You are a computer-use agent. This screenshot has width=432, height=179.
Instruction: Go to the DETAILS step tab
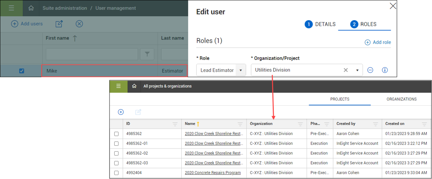[321, 24]
